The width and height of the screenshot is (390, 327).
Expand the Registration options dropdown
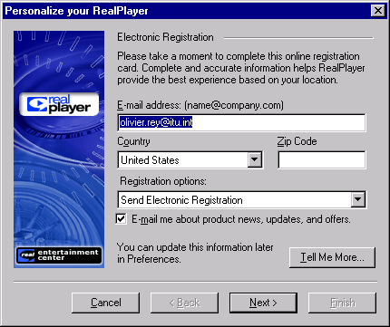(358, 199)
